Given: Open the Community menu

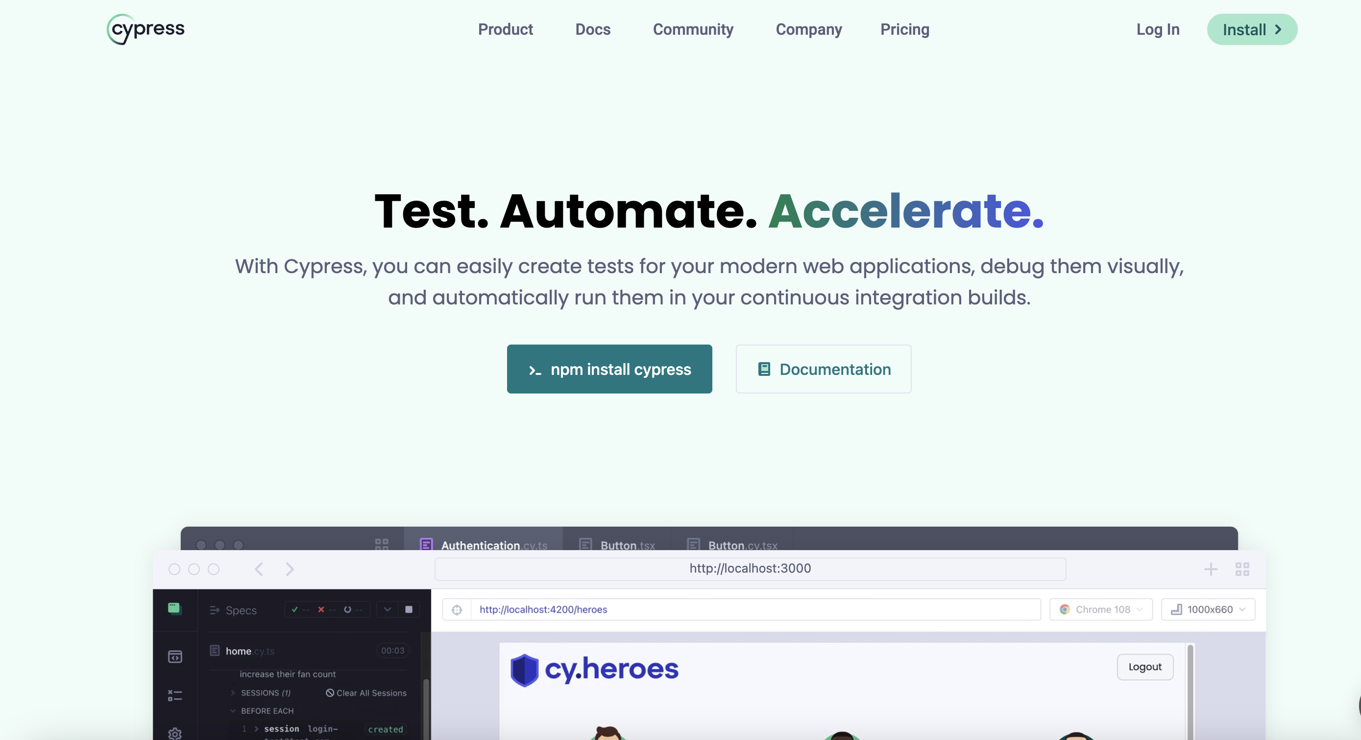Looking at the screenshot, I should (x=693, y=29).
